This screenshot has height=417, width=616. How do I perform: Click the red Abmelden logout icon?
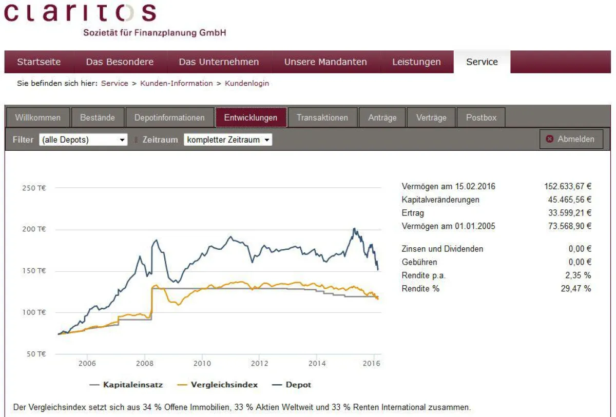550,139
